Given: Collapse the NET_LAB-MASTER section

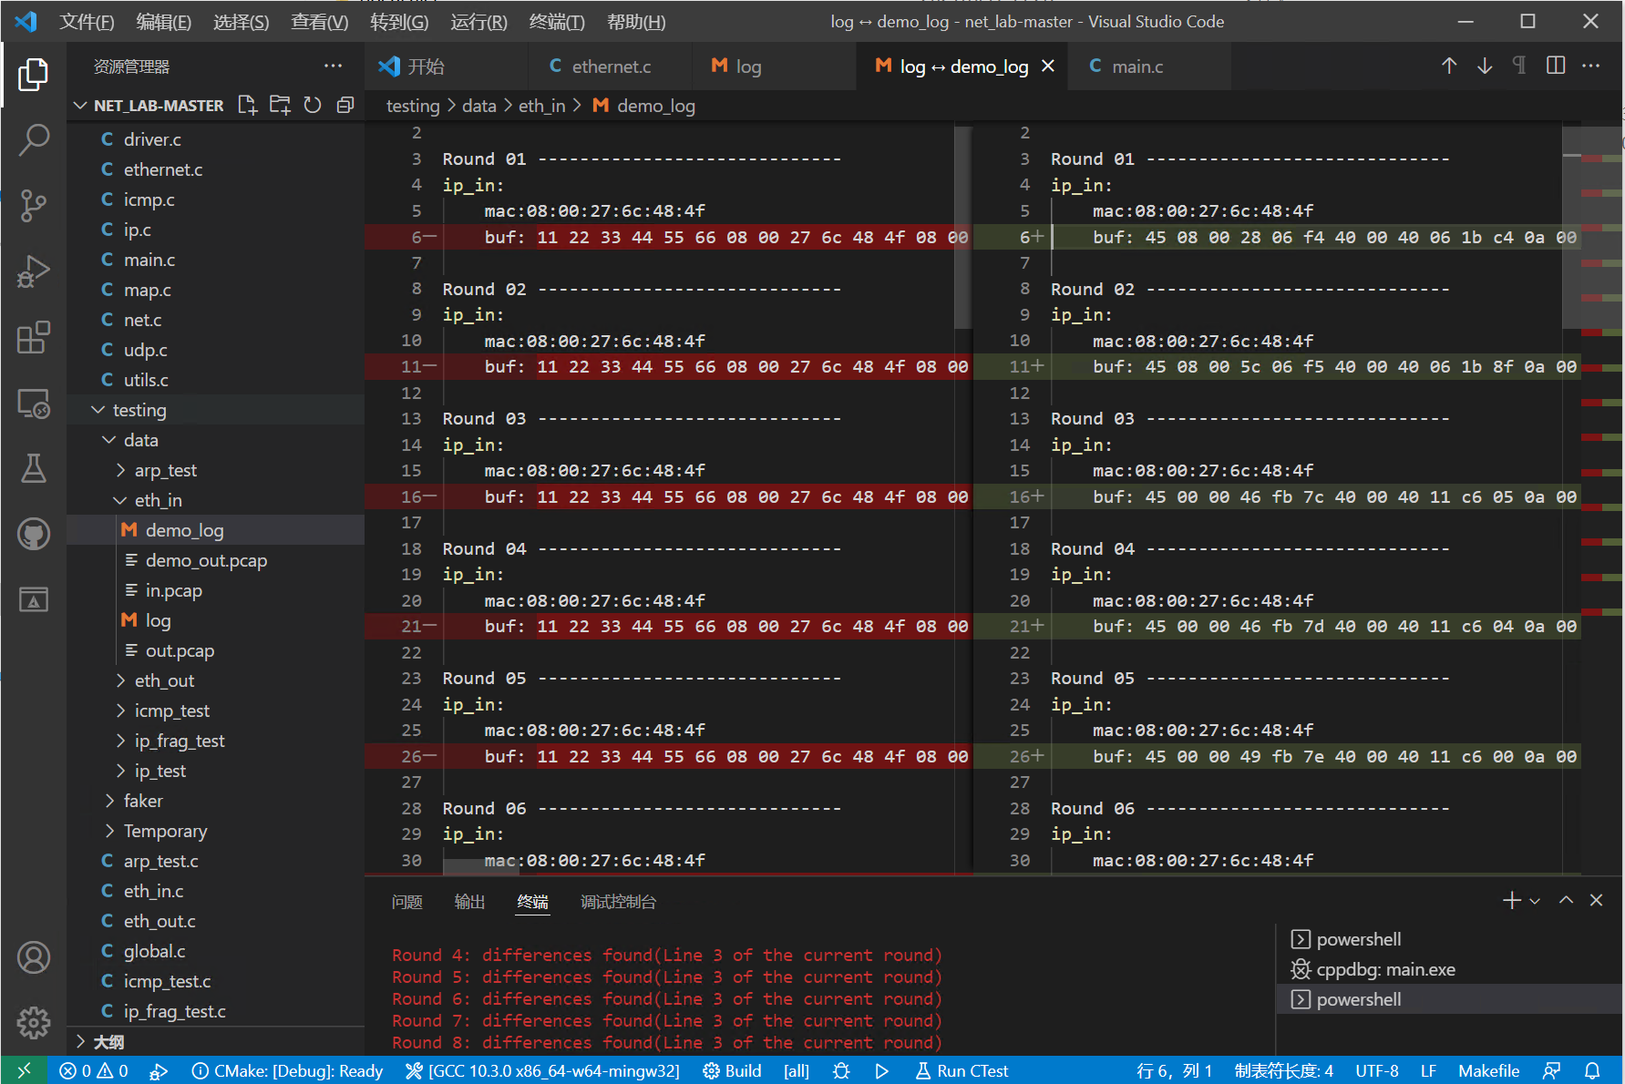Looking at the screenshot, I should 80,106.
